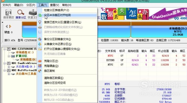
Task: Click the 总扇区数:117231408 text
Action: (168, 40)
